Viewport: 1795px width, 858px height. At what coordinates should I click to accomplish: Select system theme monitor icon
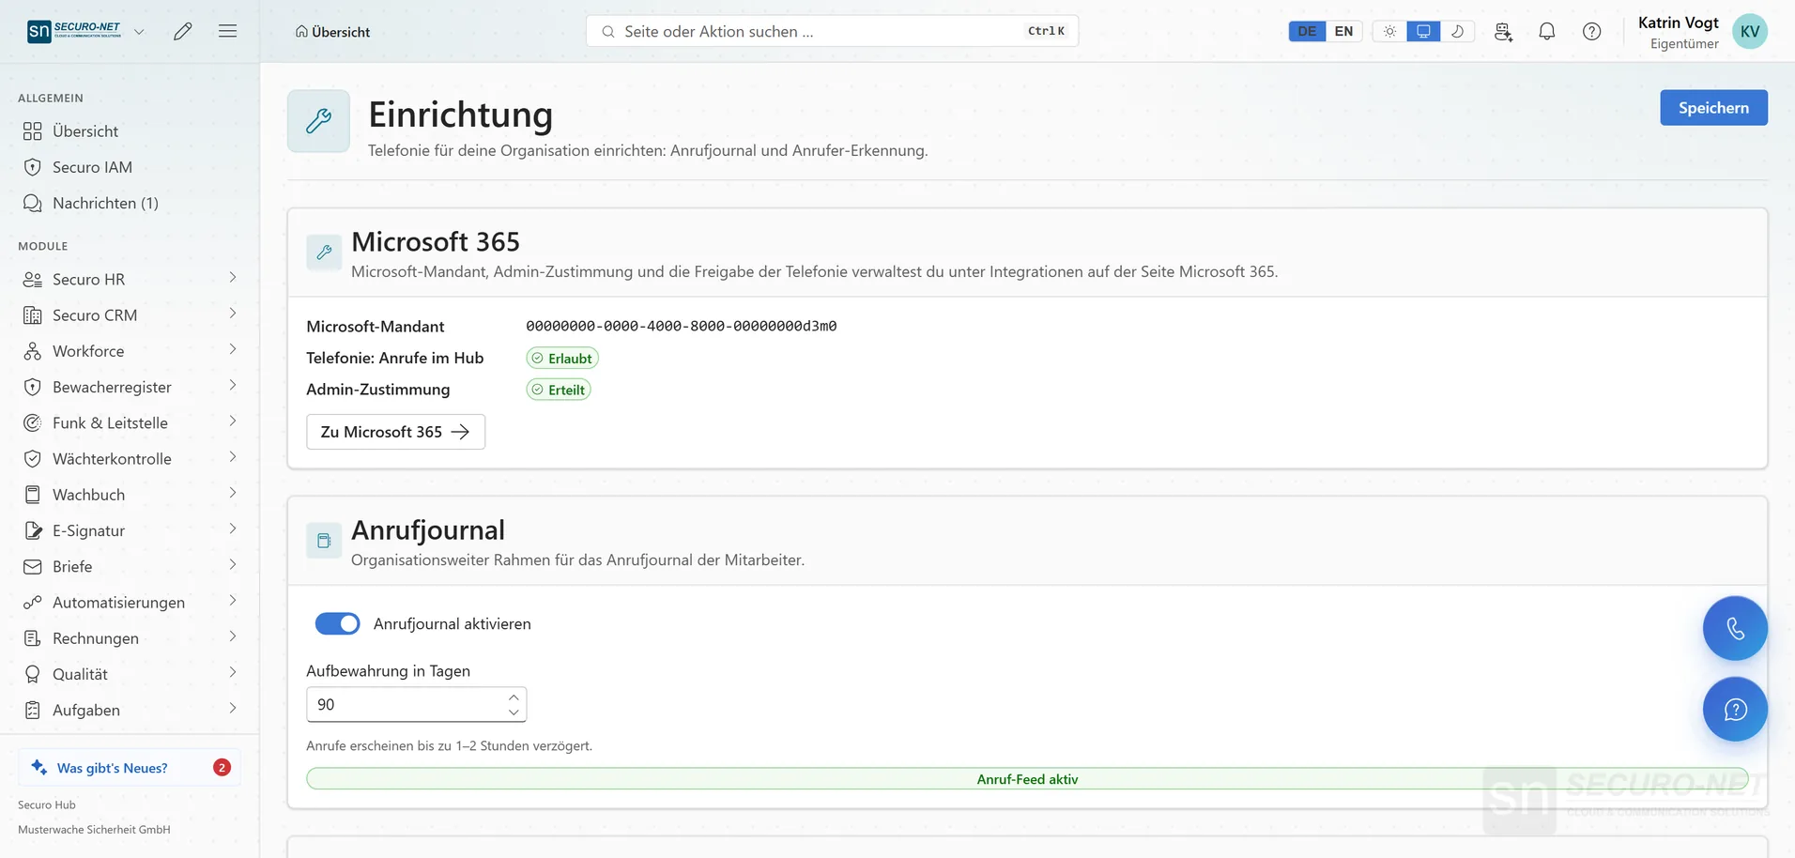(1423, 31)
